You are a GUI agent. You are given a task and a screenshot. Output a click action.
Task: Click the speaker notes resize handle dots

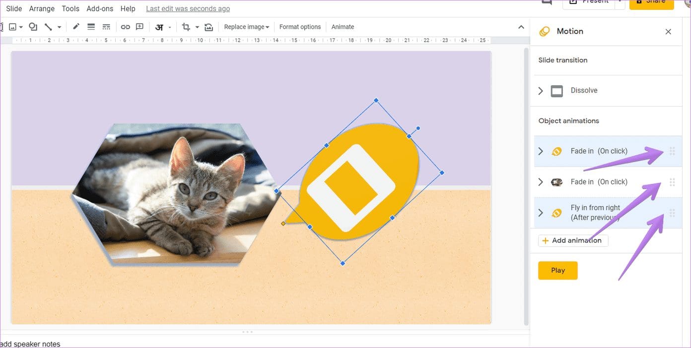coord(247,332)
